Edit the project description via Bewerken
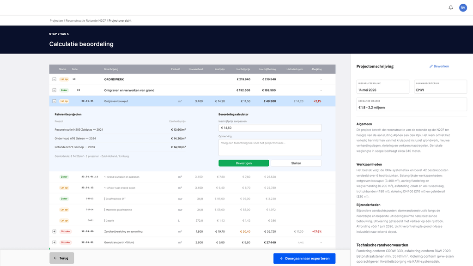Screen dimensions: 473x266 439,66
